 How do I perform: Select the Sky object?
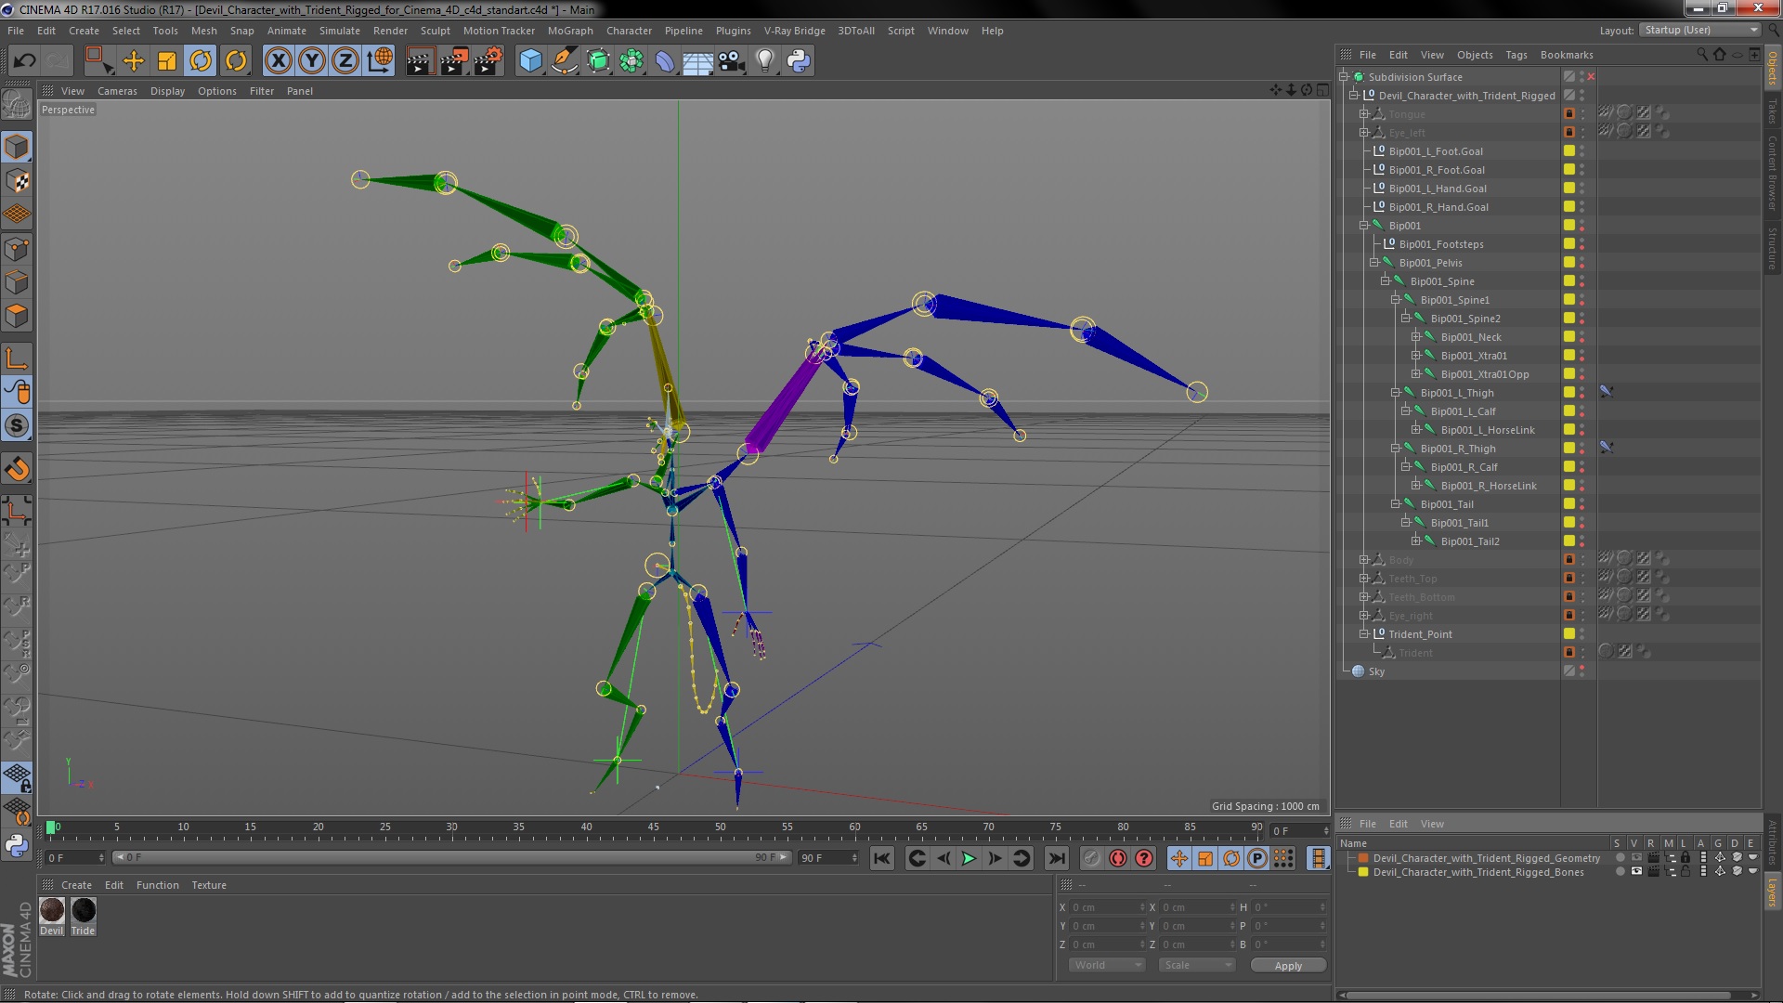click(1376, 671)
